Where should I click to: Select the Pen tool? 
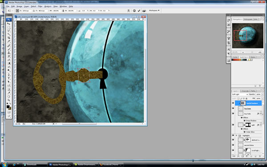(x=9, y=74)
